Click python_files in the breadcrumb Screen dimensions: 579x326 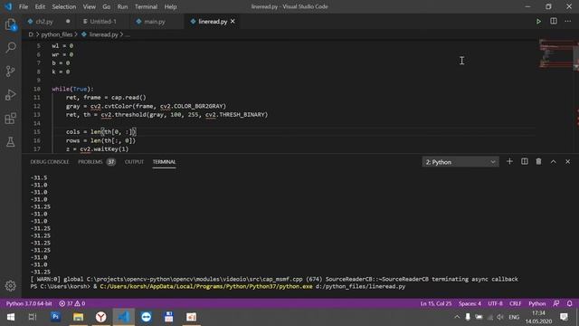pyautogui.click(x=56, y=34)
